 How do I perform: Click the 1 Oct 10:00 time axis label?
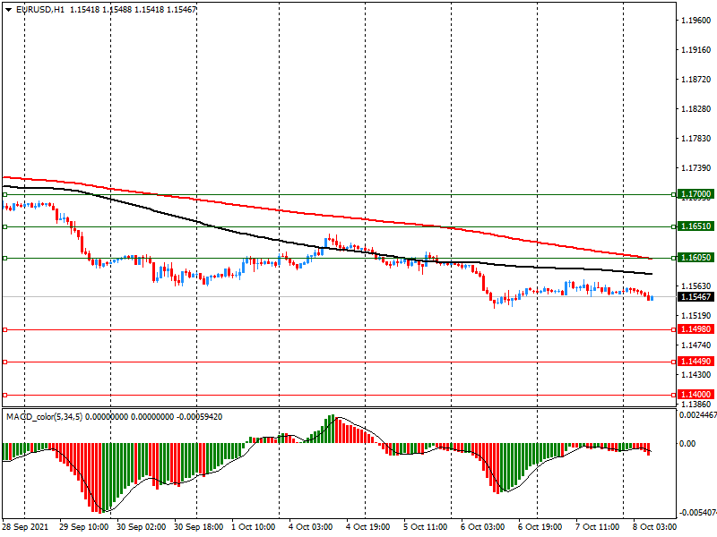(x=254, y=527)
